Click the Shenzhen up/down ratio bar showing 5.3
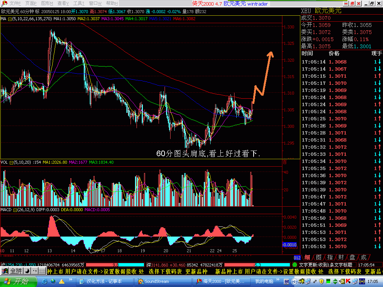The width and height of the screenshot is (383, 287). (257, 265)
